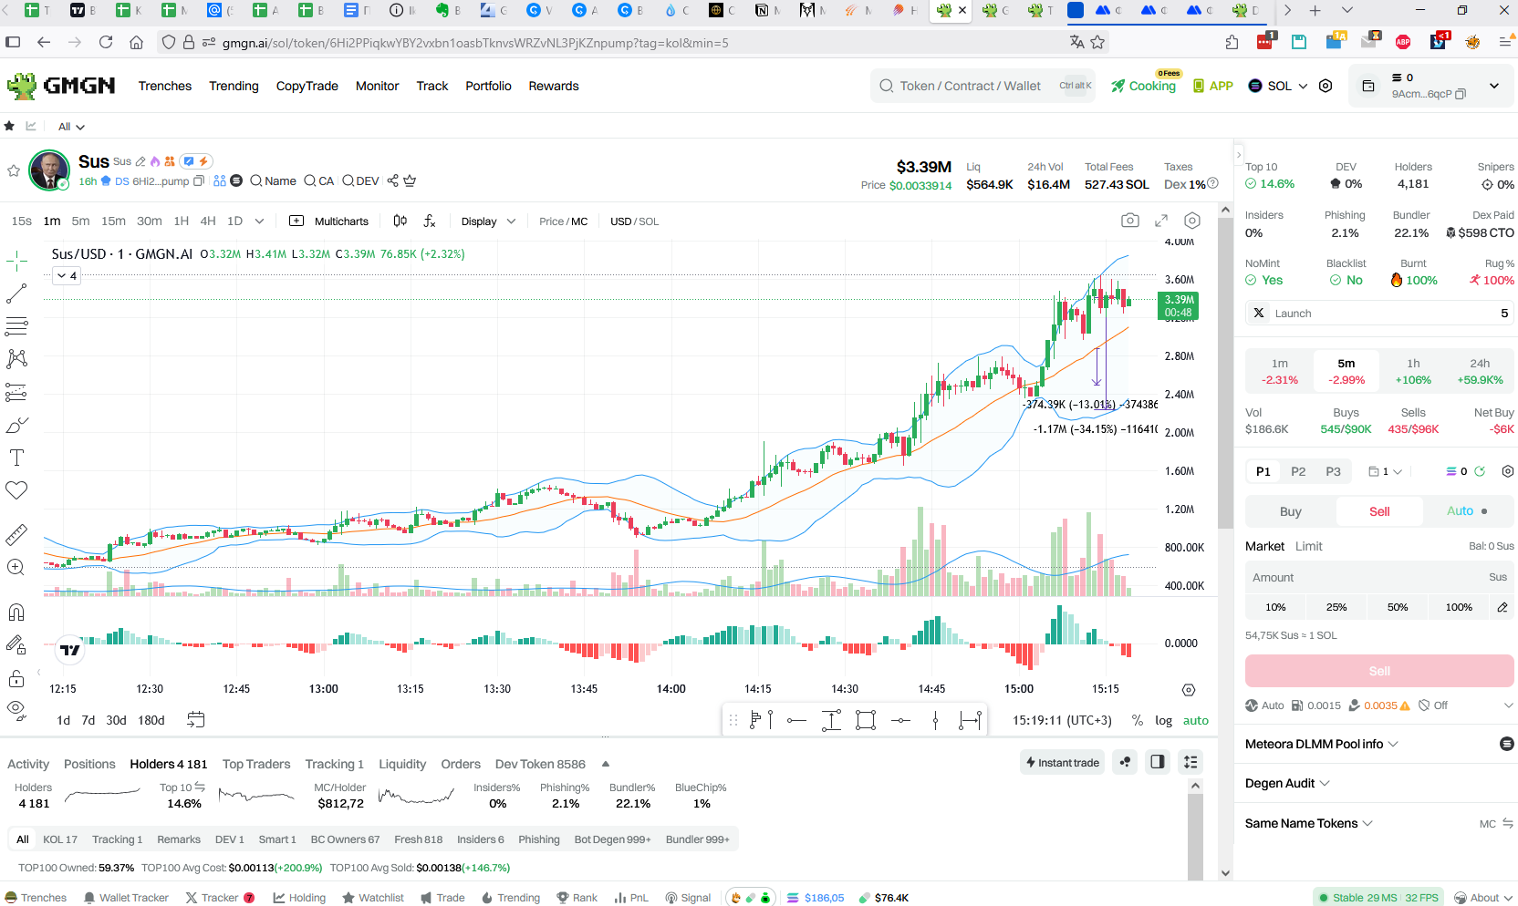
Task: Expand the wallet account dropdown
Action: 1494,86
